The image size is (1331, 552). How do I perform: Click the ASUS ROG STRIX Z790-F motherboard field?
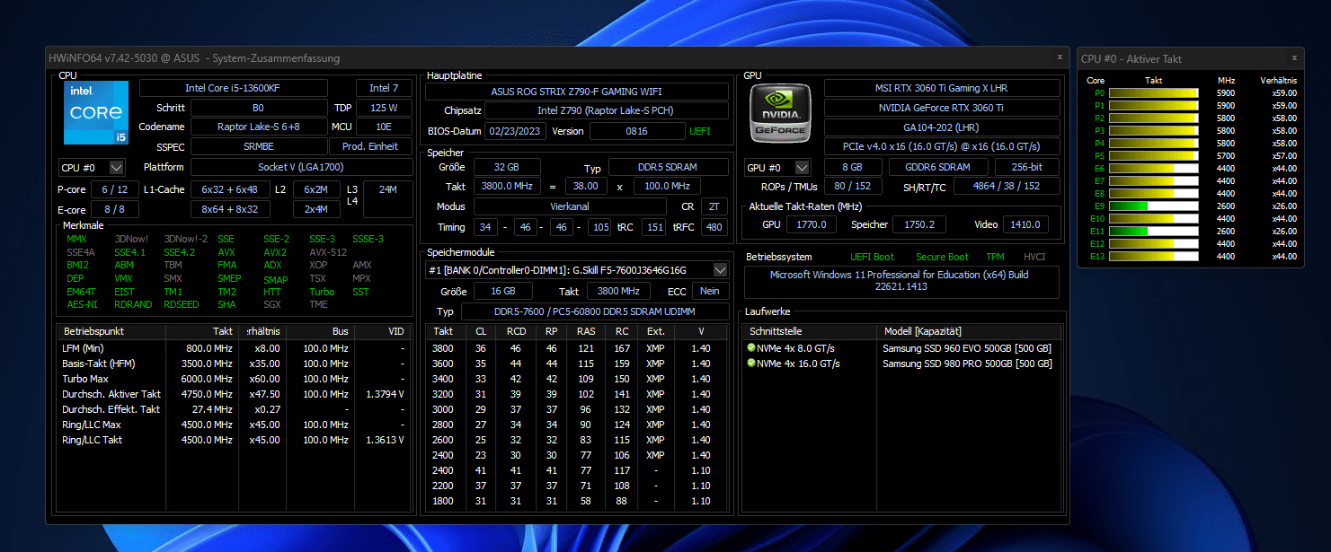577,92
